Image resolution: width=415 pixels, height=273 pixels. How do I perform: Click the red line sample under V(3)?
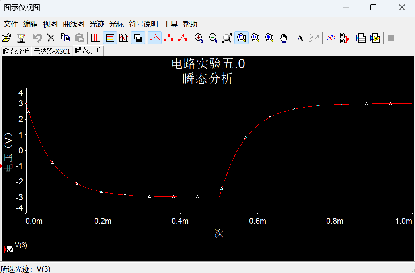(x=27, y=250)
